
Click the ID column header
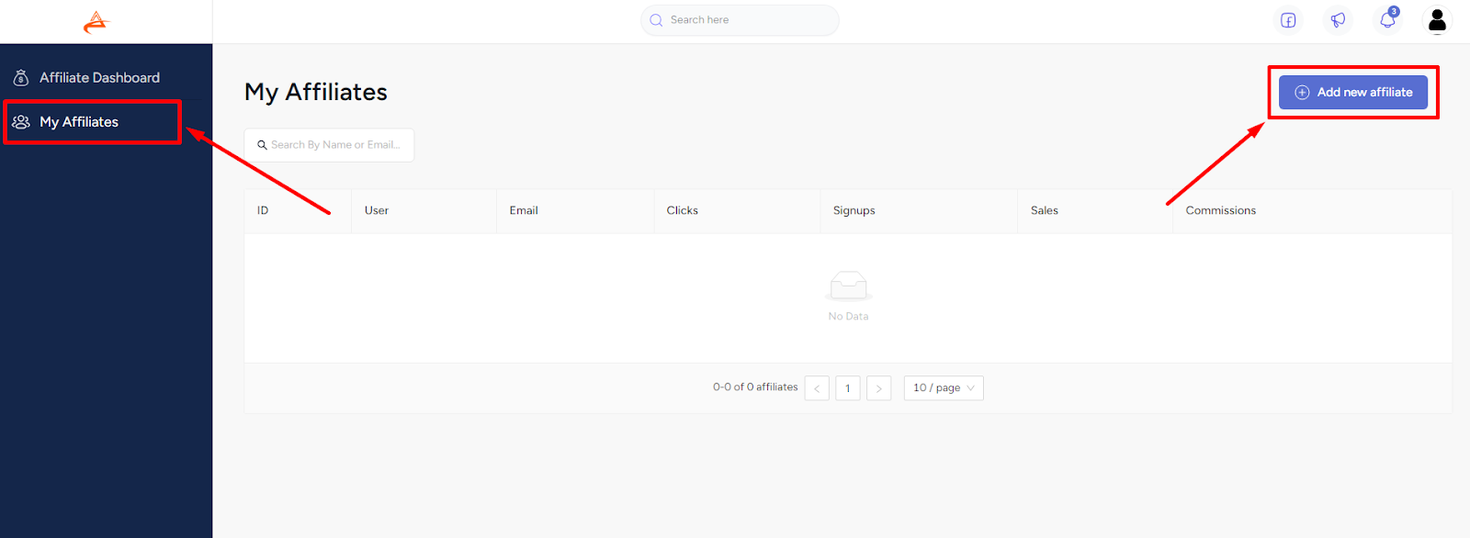tap(298, 211)
